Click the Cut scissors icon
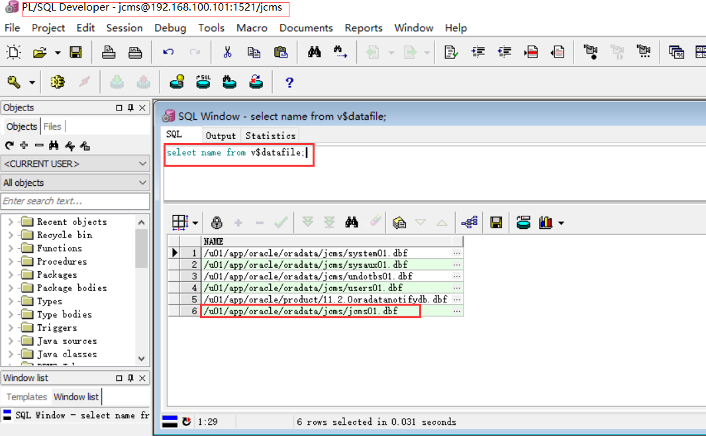 pos(227,52)
